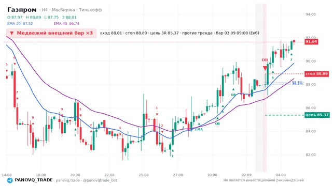Screen dimensions: 332x186
Task: Click the стоп 88.89 price tag
Action: coord(316,74)
